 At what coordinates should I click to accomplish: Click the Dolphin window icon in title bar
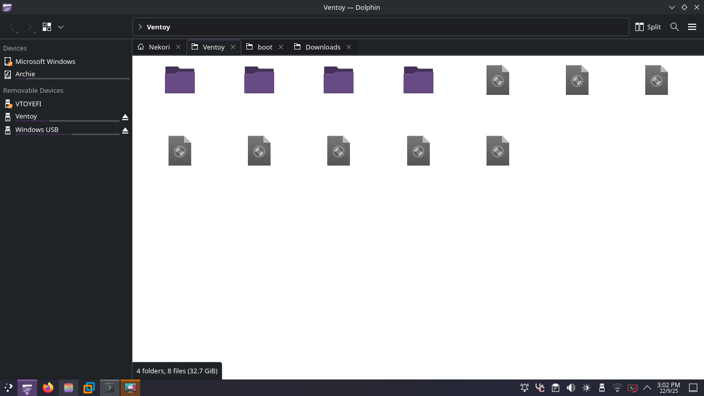click(7, 7)
